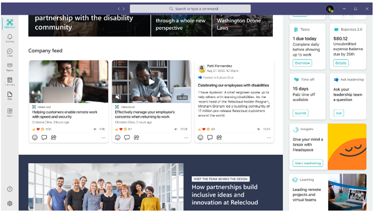Open the Relecloud app in the sidebar

tap(9, 23)
